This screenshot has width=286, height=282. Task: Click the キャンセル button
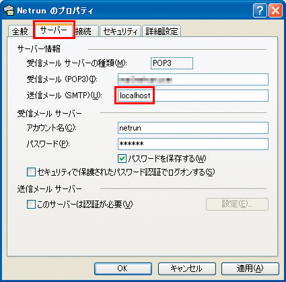coord(186,269)
